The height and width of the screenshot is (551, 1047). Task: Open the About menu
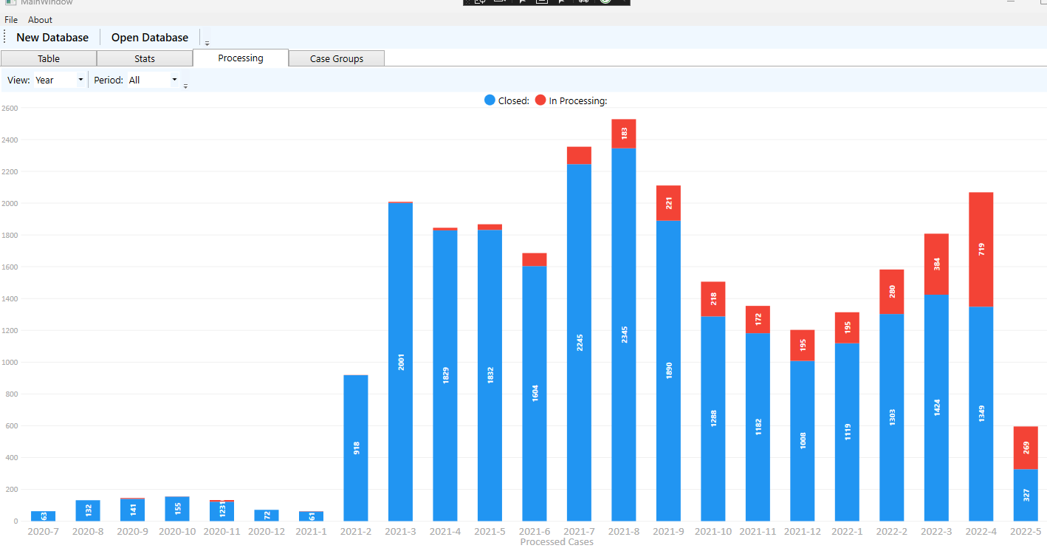(40, 20)
